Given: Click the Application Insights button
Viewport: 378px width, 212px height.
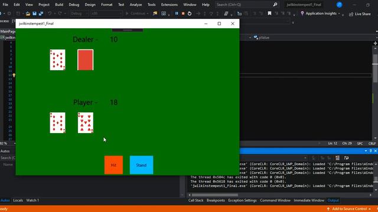Looking at the screenshot, I should (x=319, y=14).
